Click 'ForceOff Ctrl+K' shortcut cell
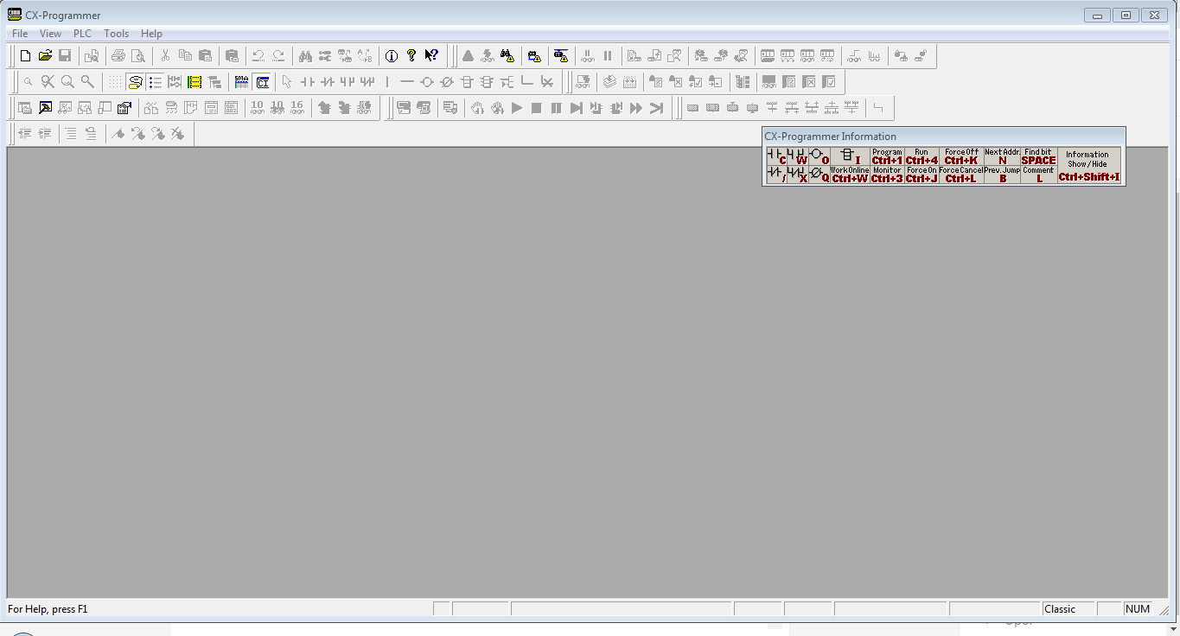Viewport: 1180px width, 636px height. coord(961,156)
